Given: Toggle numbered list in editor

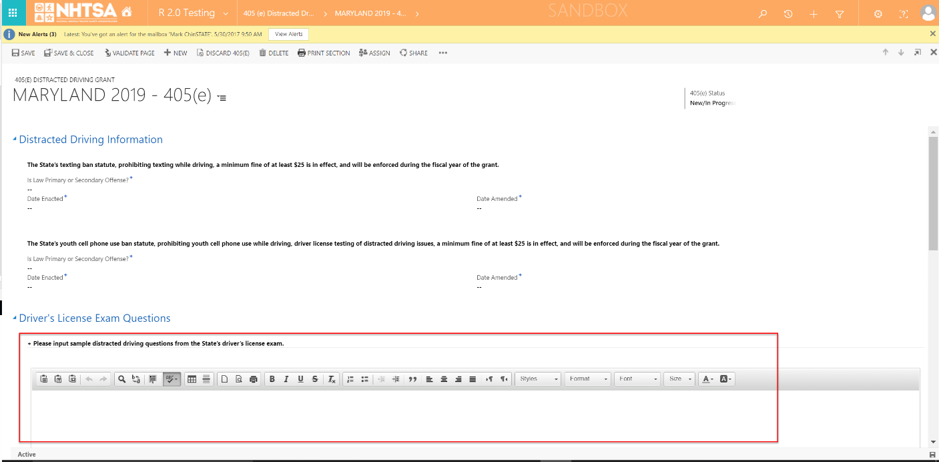Looking at the screenshot, I should click(x=350, y=379).
